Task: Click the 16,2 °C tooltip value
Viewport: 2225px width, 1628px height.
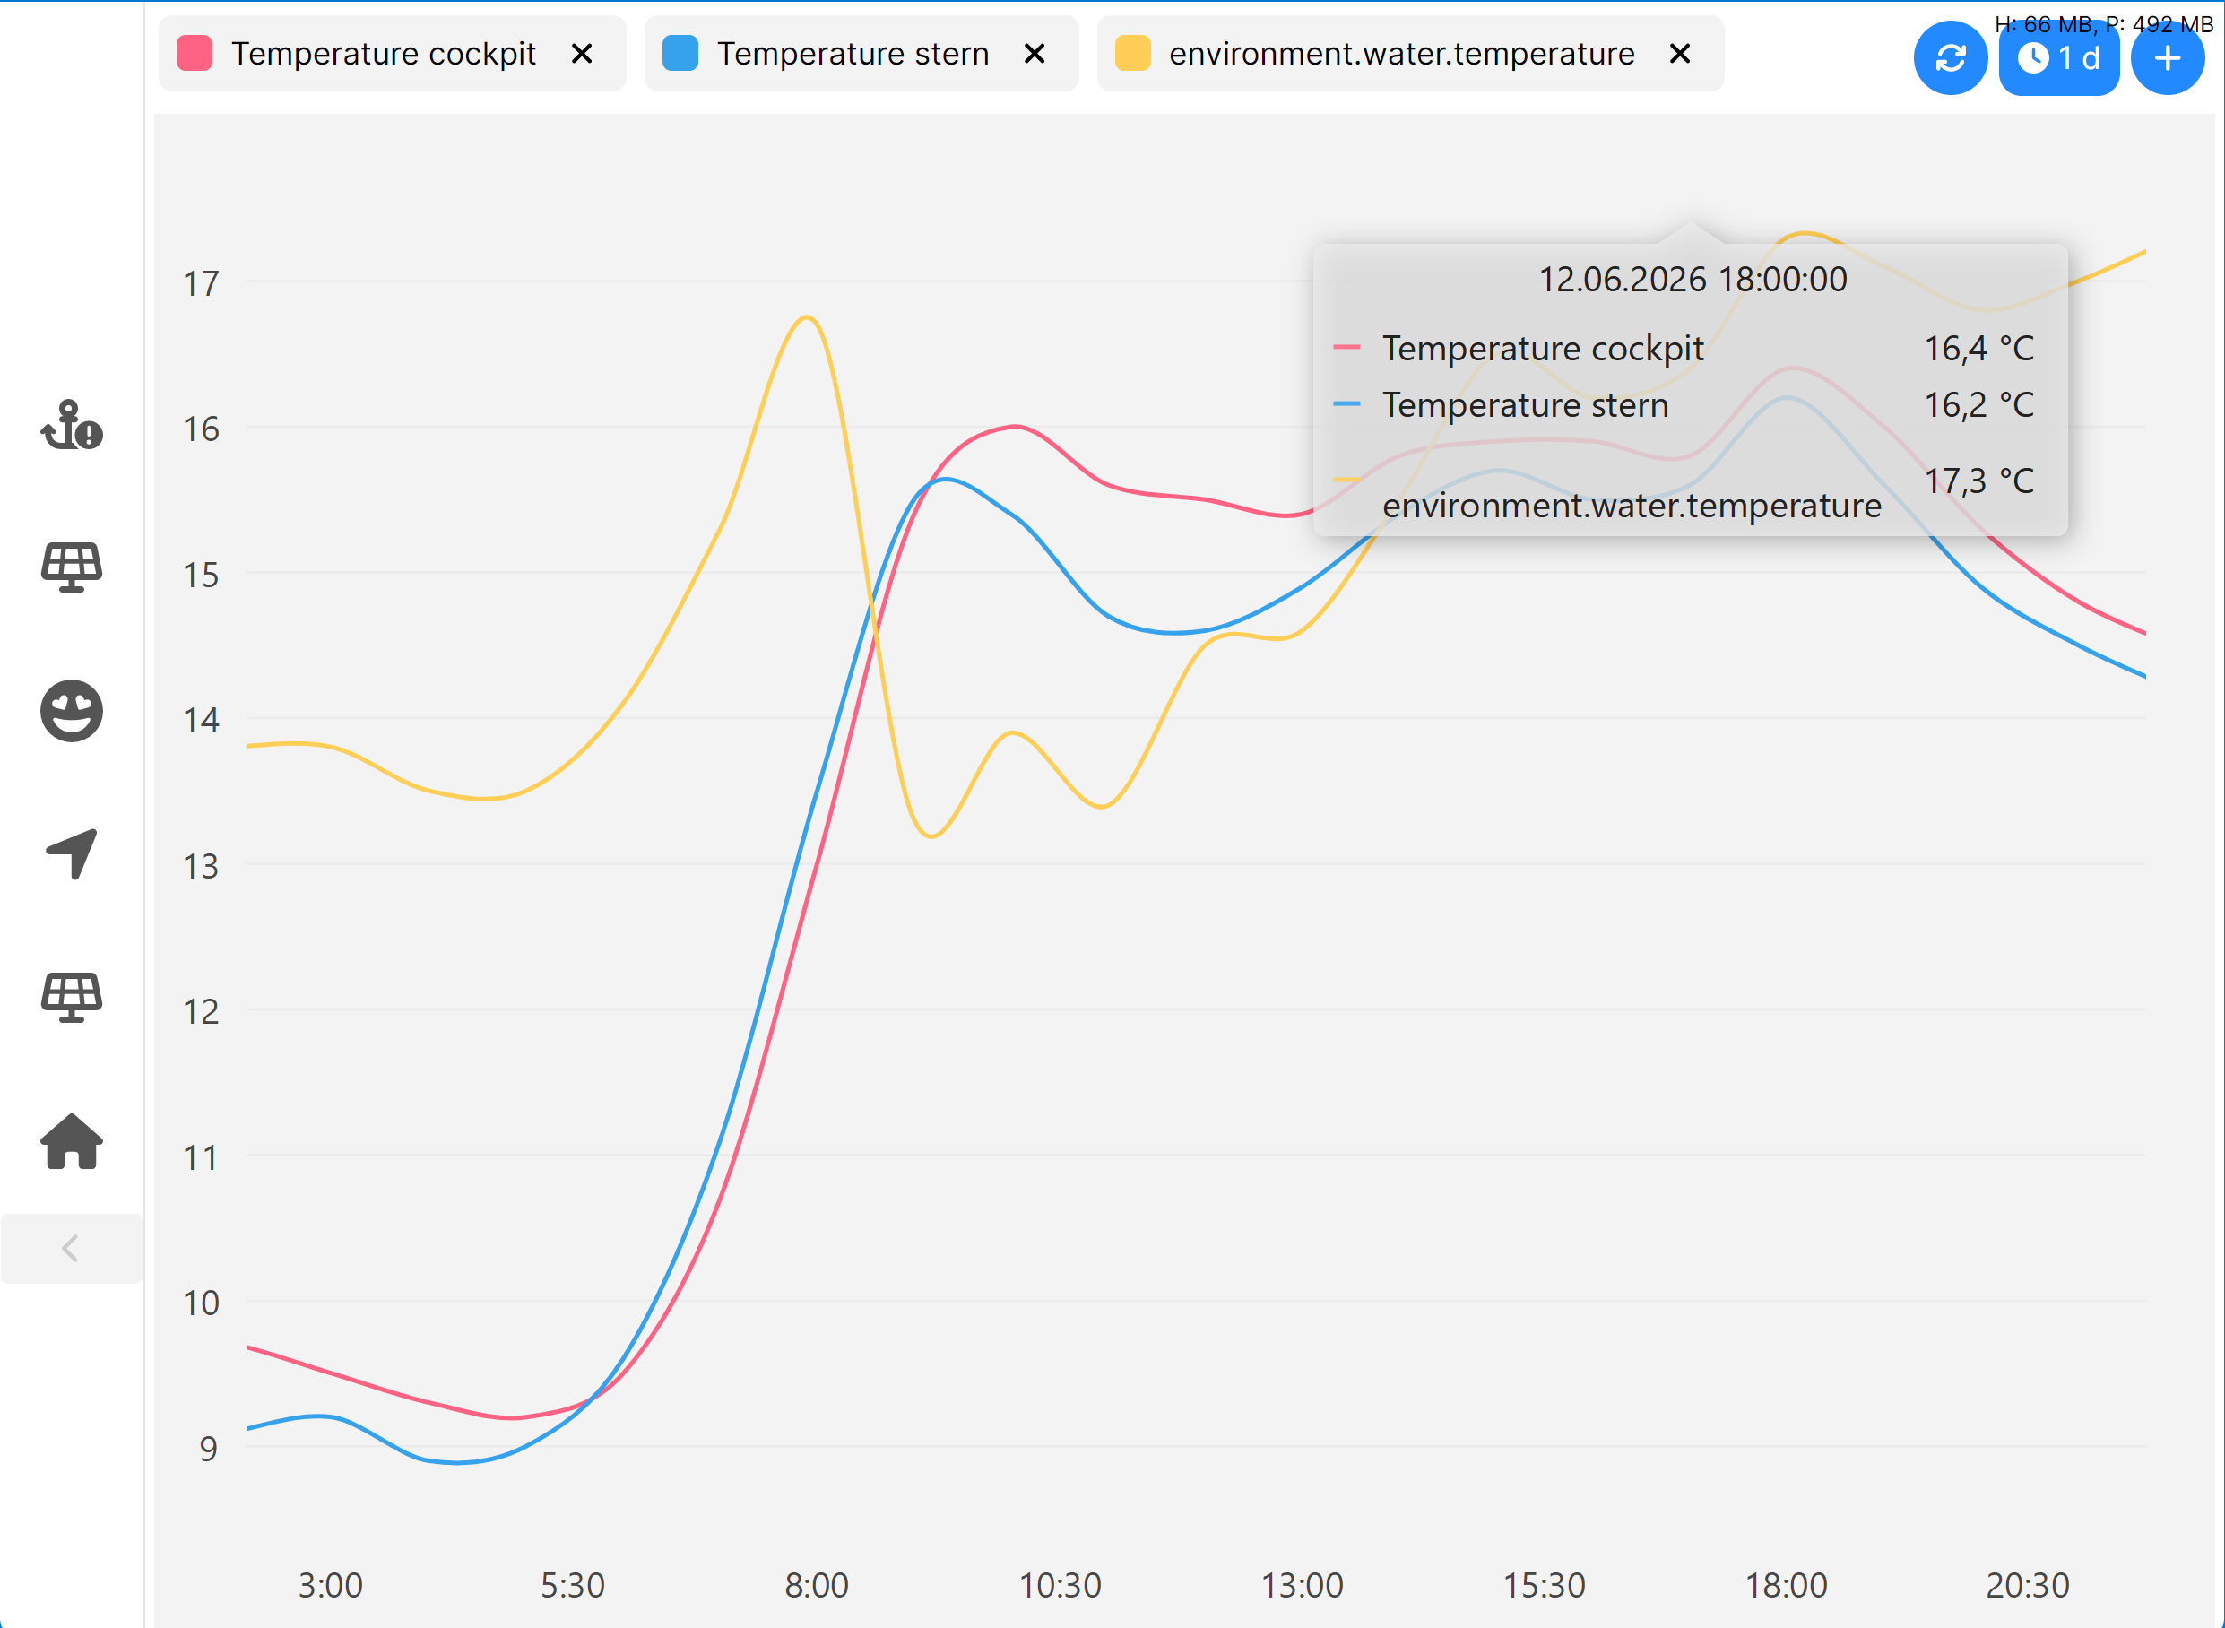Action: 1978,404
